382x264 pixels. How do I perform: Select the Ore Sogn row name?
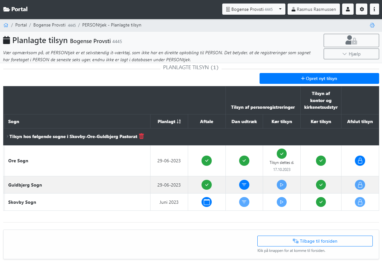18,161
